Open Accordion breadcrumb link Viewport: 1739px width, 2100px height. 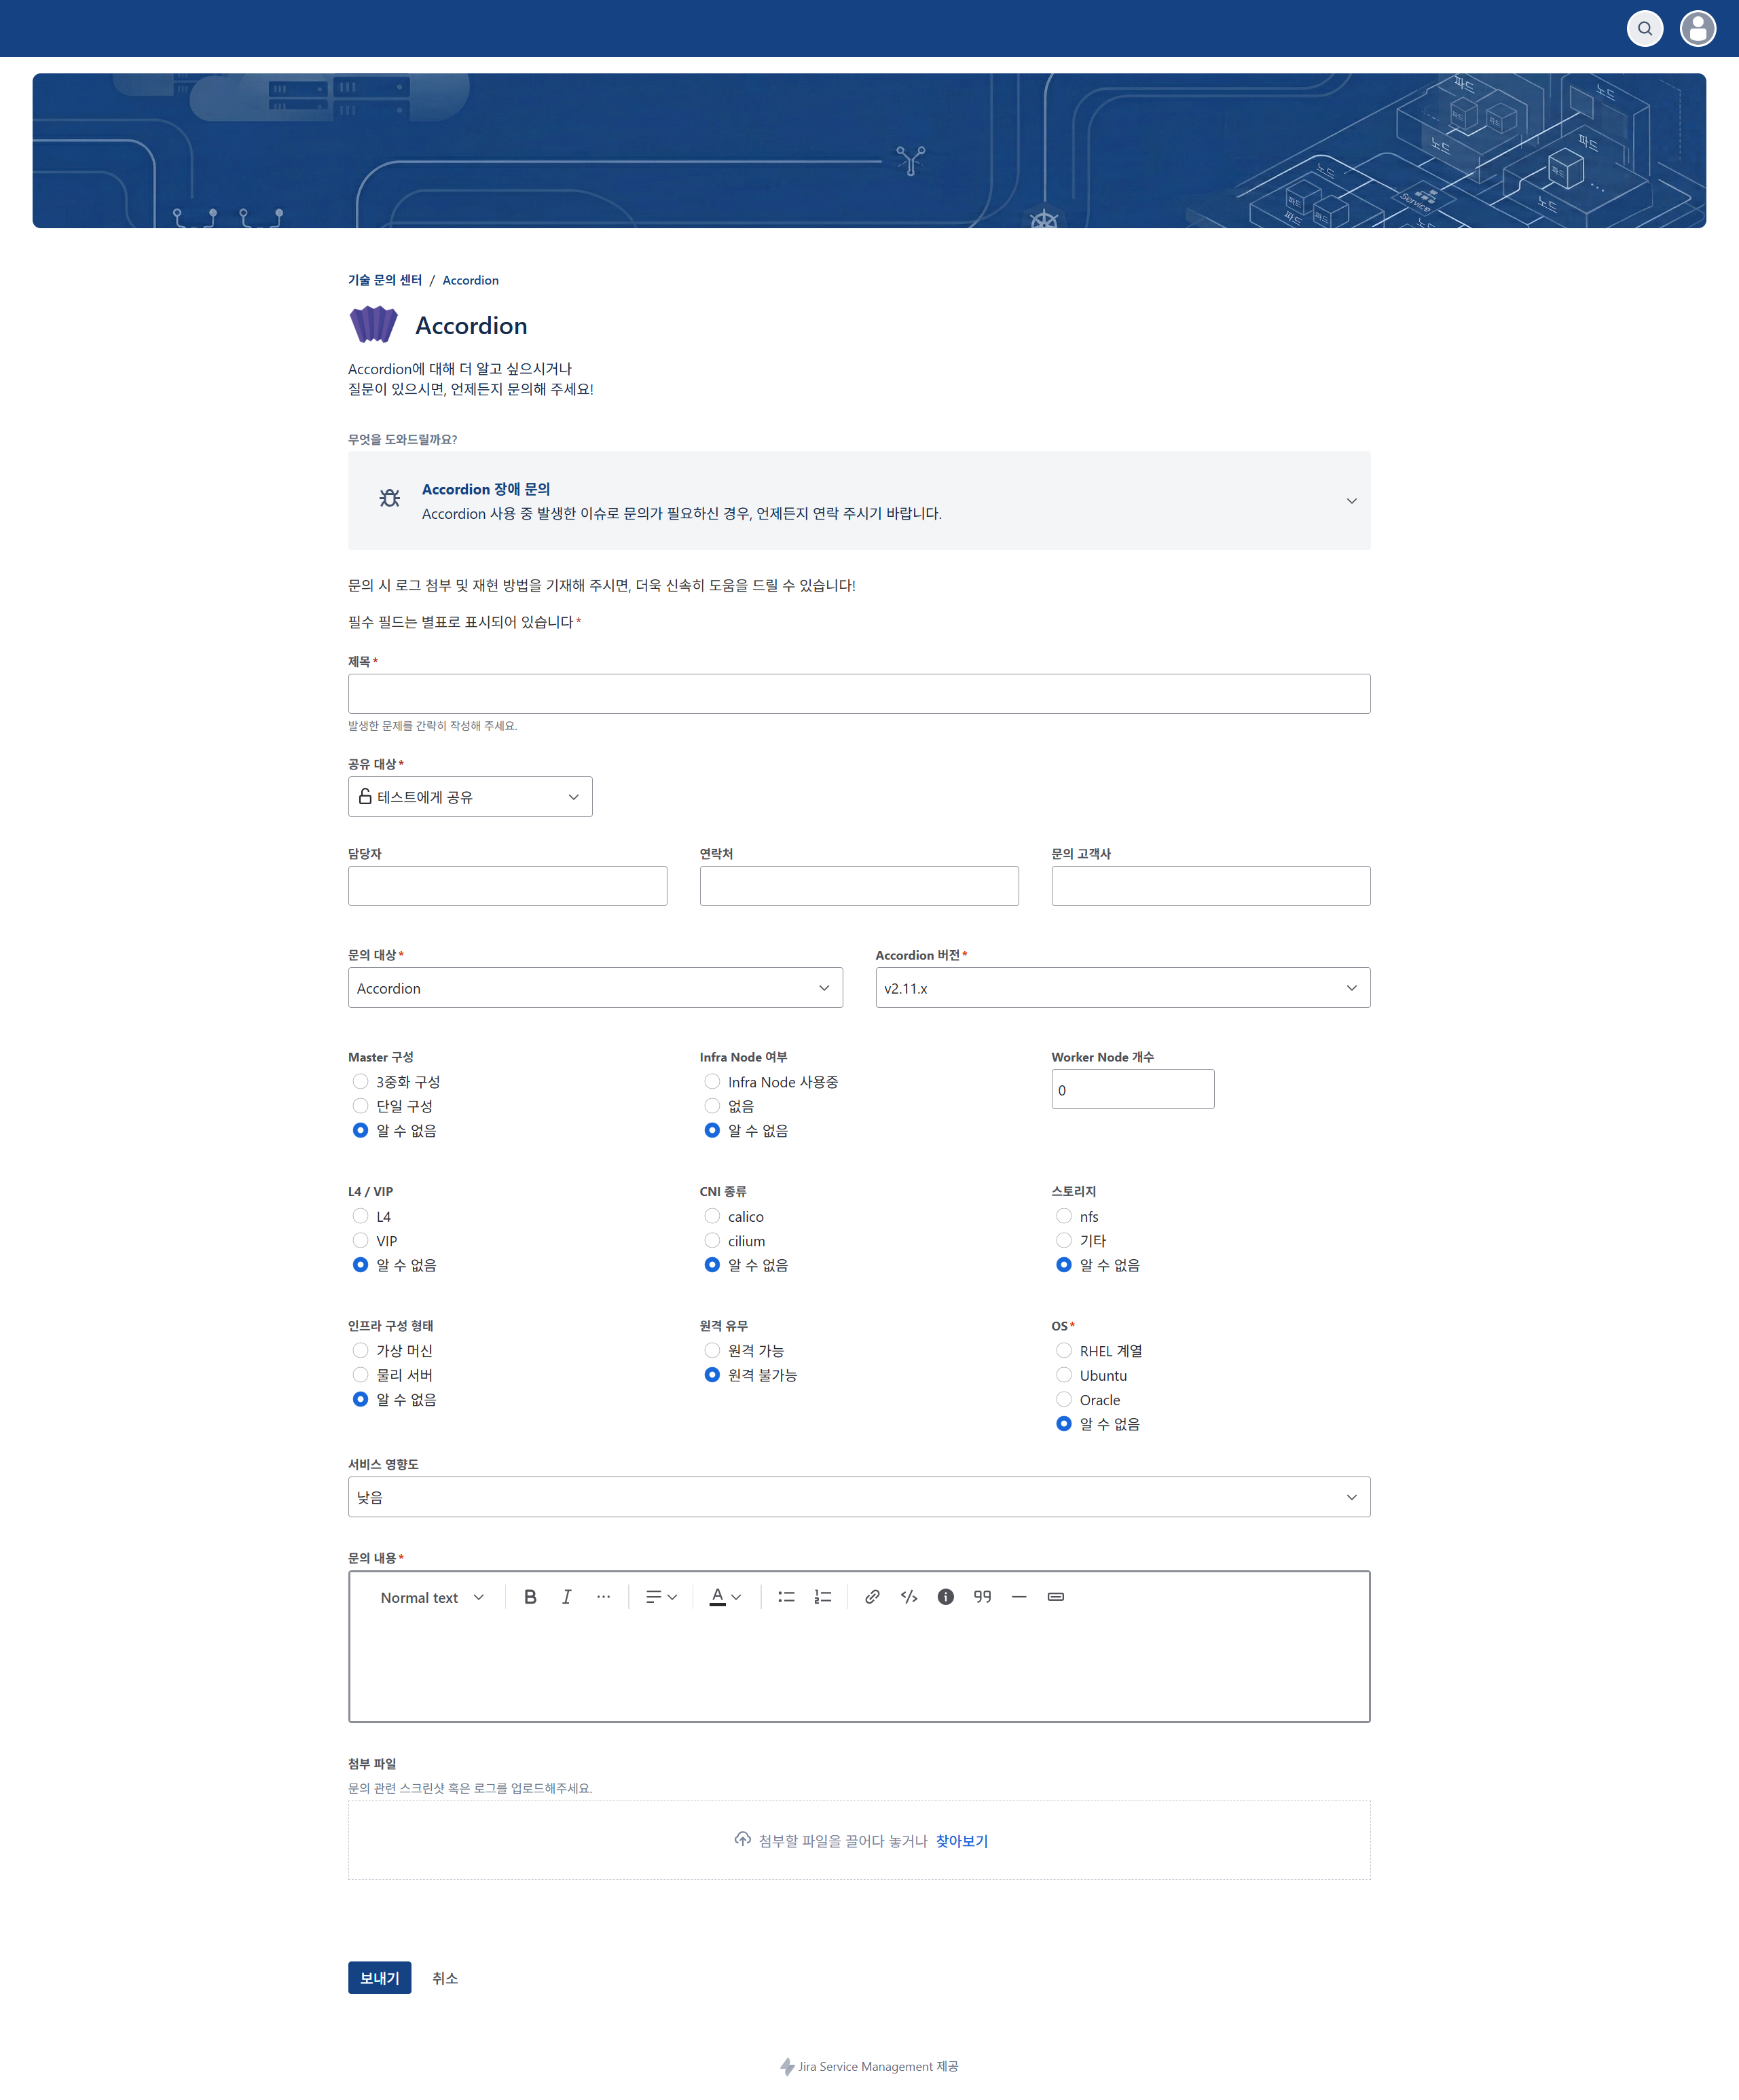coord(470,280)
